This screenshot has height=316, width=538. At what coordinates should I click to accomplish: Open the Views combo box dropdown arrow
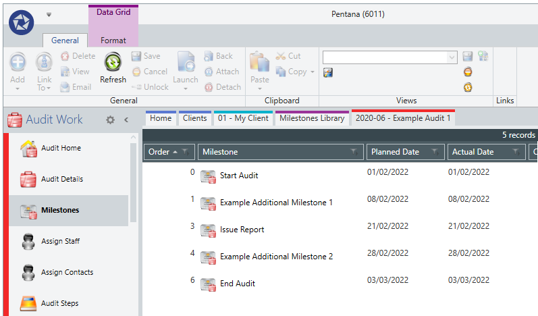[452, 57]
